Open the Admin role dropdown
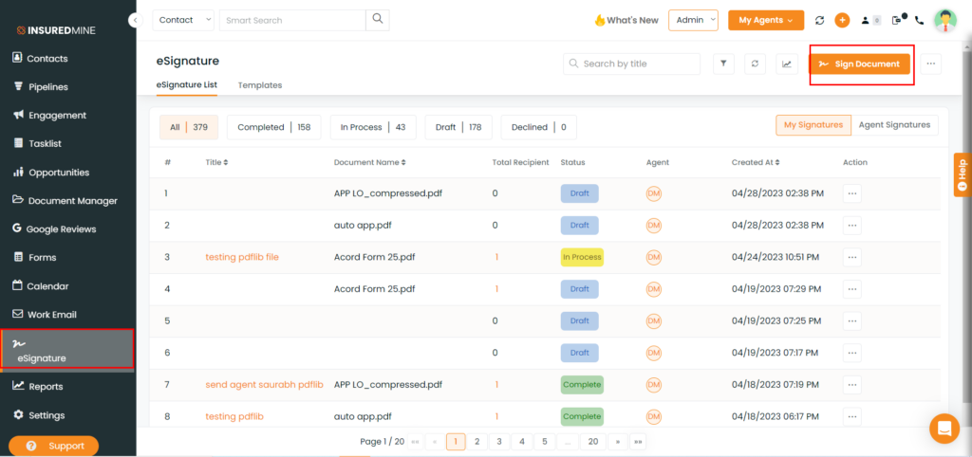The width and height of the screenshot is (972, 457). (693, 20)
